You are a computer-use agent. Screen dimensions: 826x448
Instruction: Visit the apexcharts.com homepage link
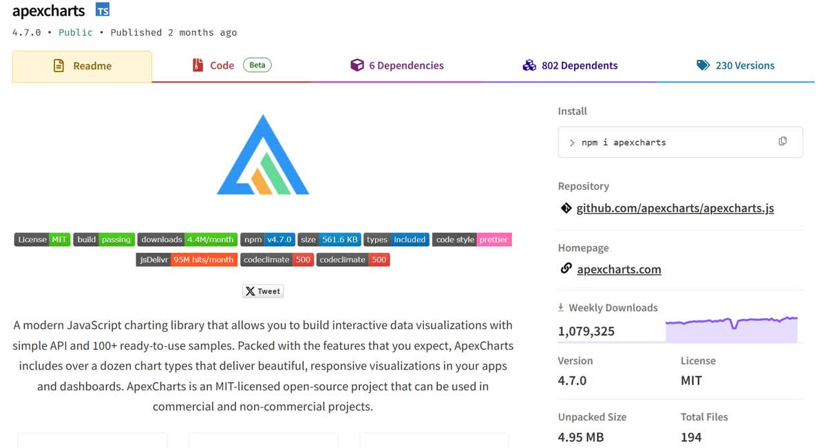click(619, 269)
